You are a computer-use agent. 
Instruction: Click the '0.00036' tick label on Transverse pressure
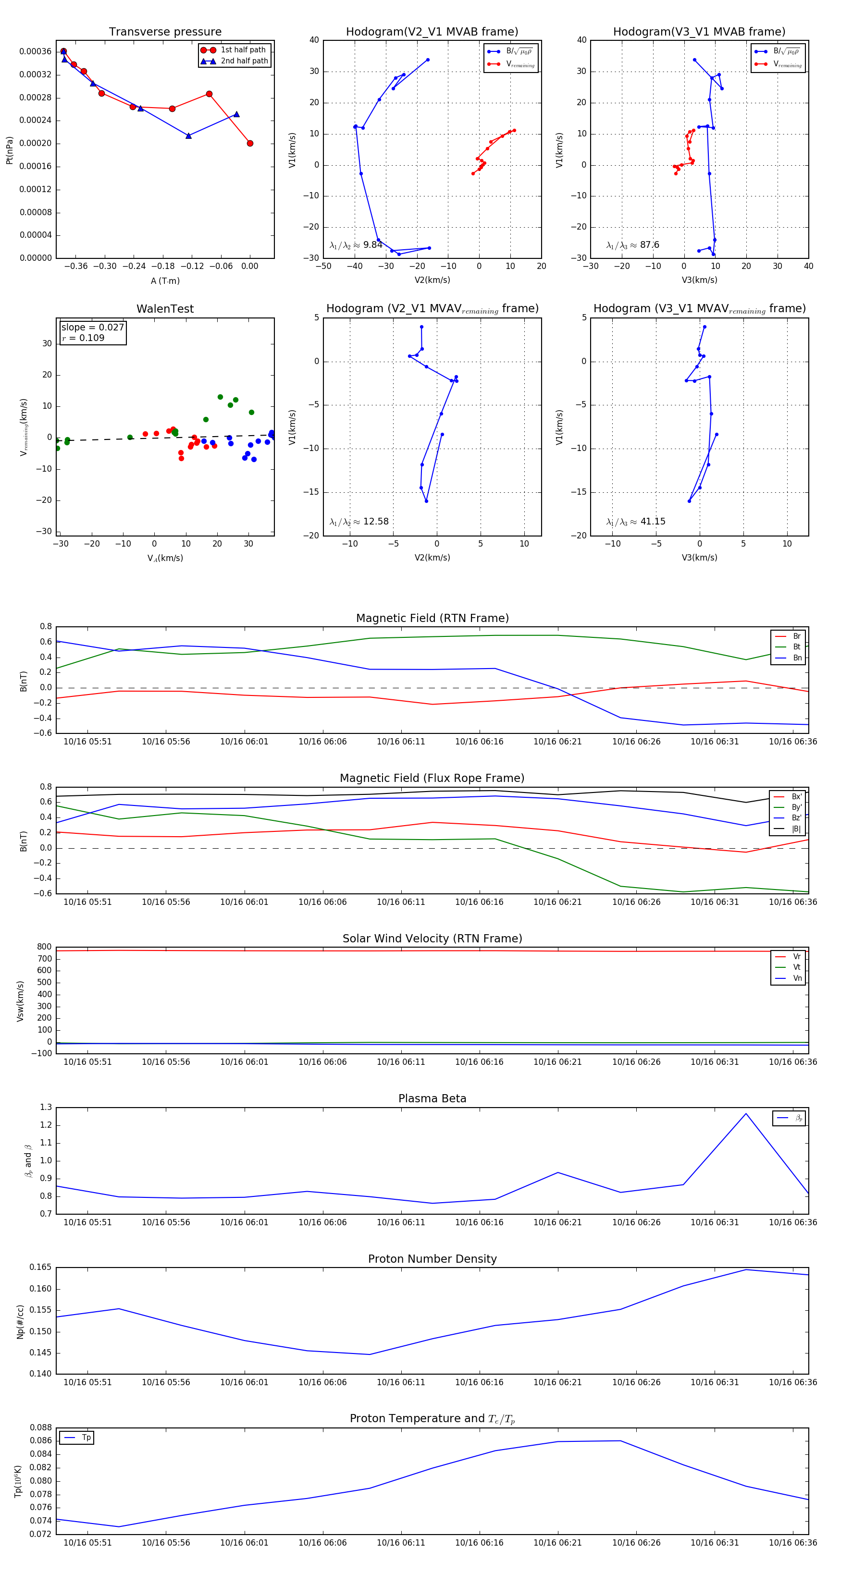(36, 52)
